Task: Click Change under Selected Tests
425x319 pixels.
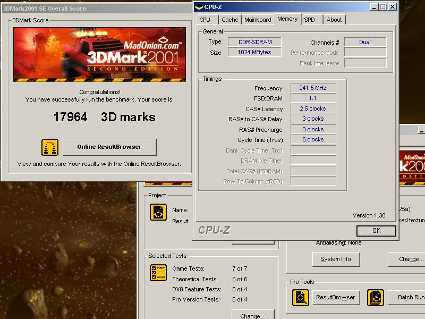Action: click(253, 315)
